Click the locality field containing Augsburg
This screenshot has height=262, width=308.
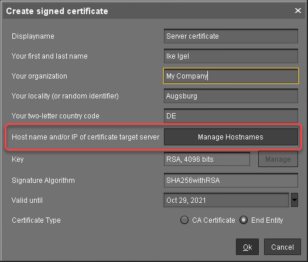[231, 96]
